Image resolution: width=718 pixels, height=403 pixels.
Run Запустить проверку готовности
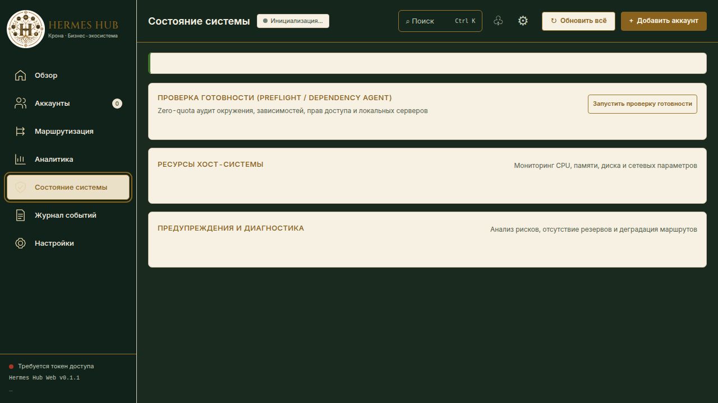(642, 104)
